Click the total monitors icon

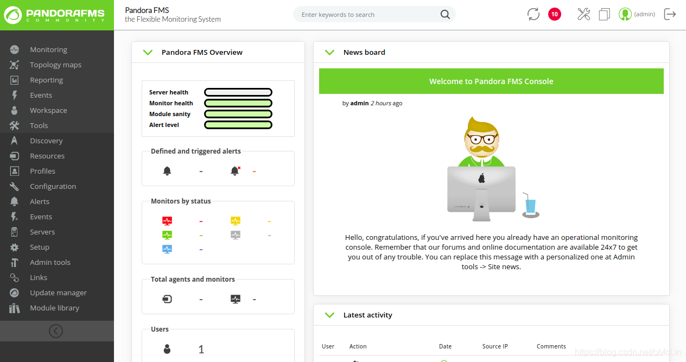click(235, 299)
